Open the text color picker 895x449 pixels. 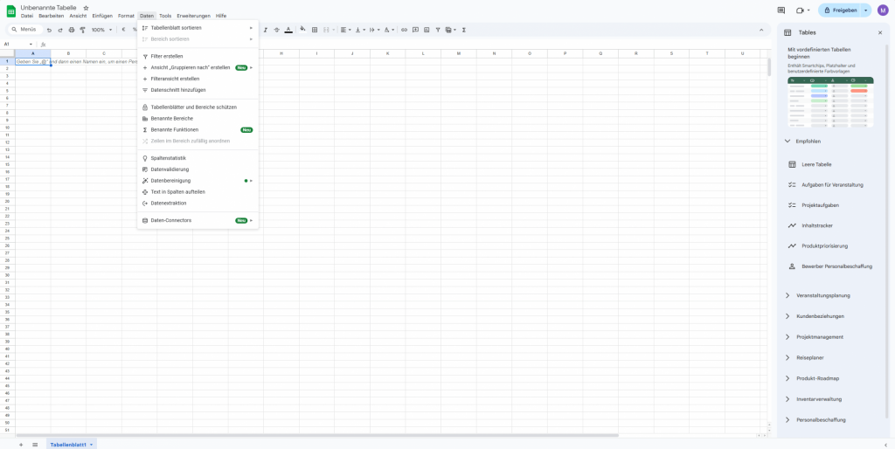(x=288, y=30)
